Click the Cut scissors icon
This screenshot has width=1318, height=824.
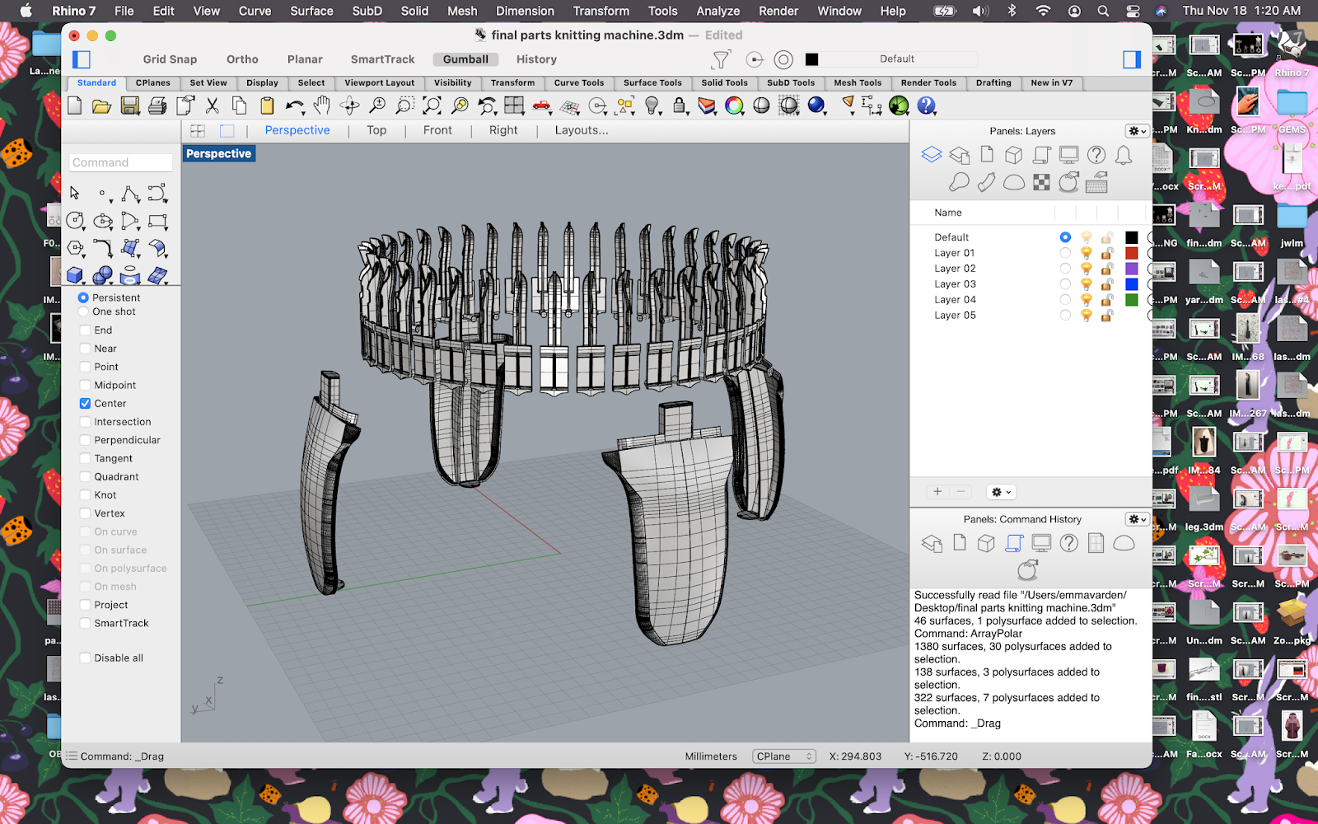click(x=213, y=105)
